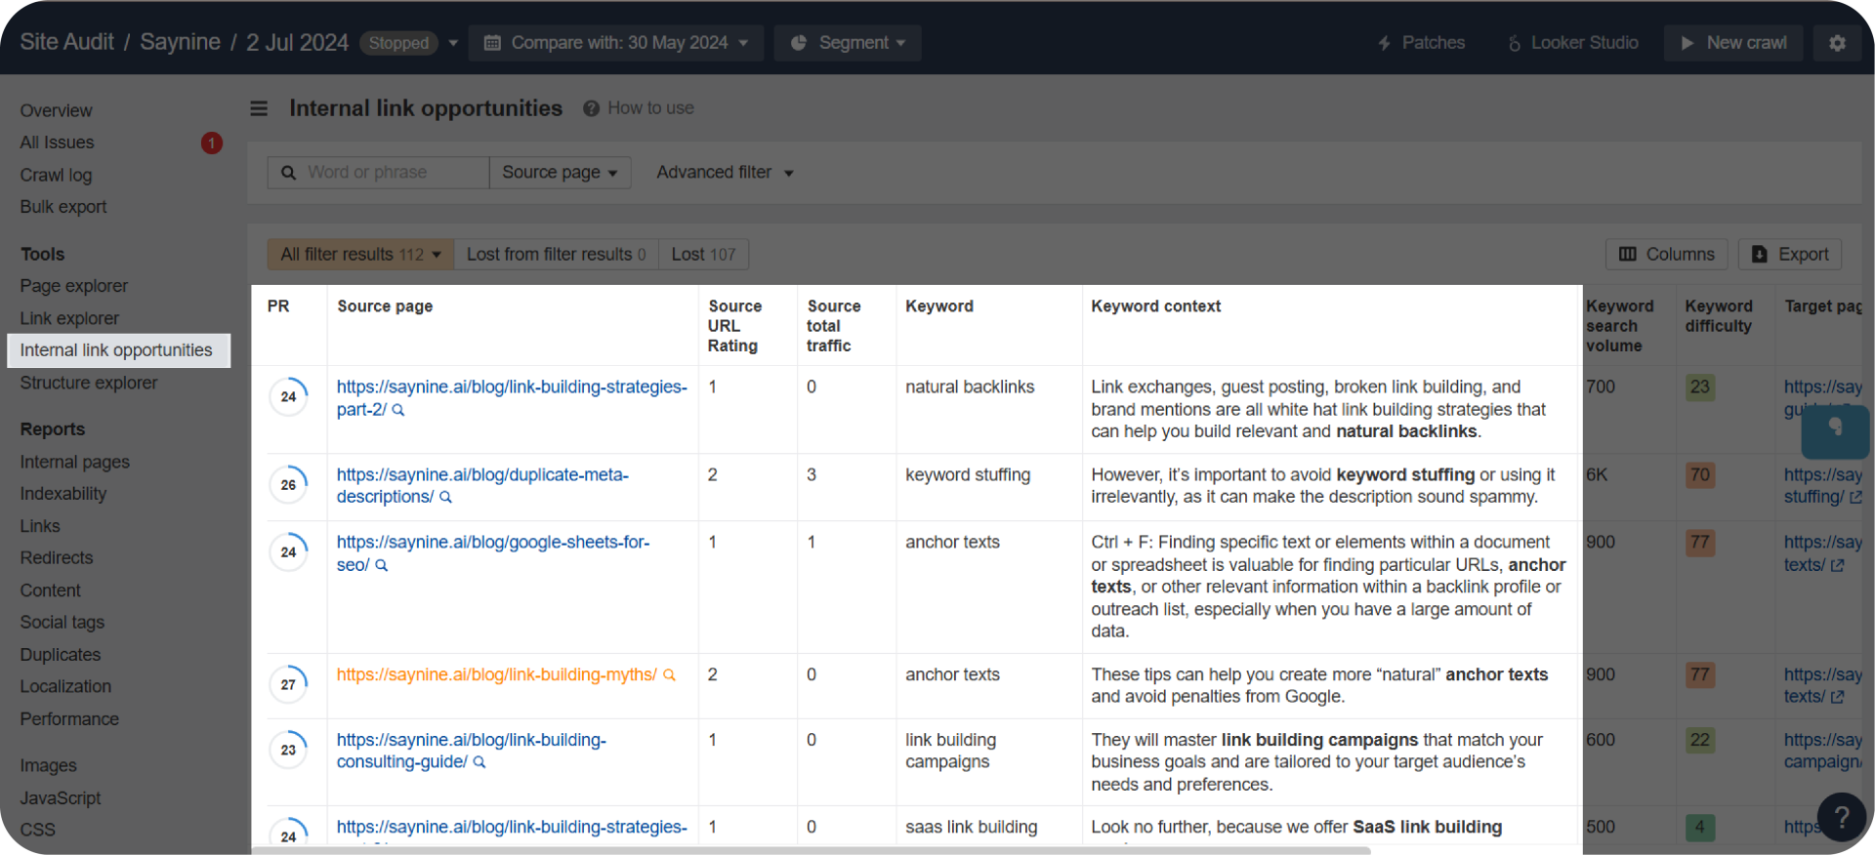Click the Source total traffic column header

834,326
